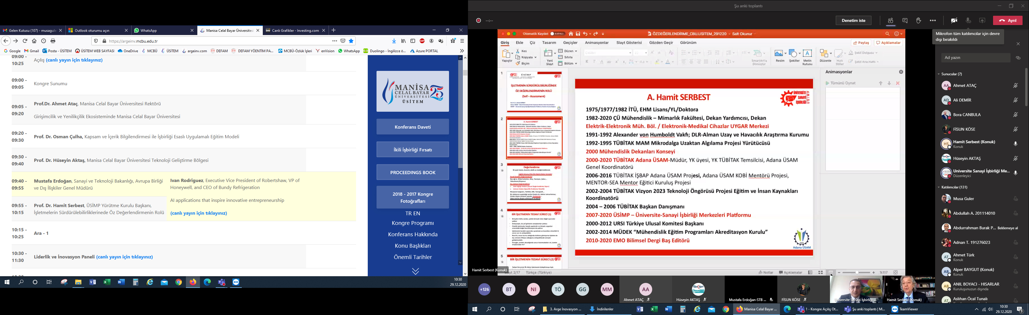Open Firefox downloads arrow icon
Viewport: 1029px width, 315px height.
[x=394, y=41]
